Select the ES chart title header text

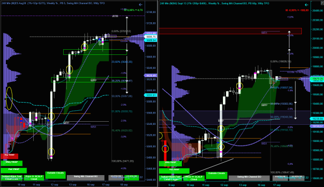click(53, 3)
